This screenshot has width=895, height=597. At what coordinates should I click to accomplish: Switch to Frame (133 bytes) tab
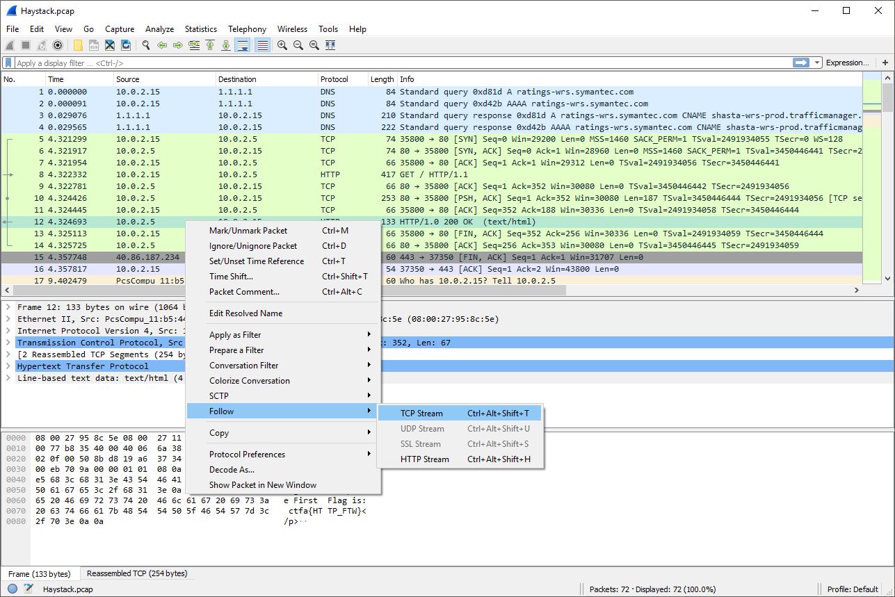39,574
